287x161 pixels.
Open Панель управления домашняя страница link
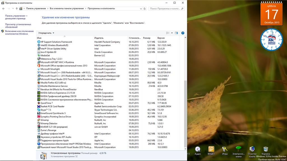coord(16,17)
